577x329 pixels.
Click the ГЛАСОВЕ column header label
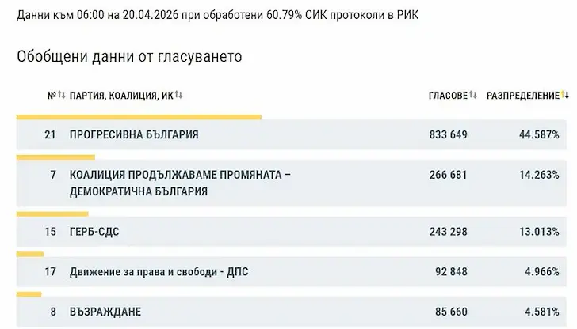(447, 96)
